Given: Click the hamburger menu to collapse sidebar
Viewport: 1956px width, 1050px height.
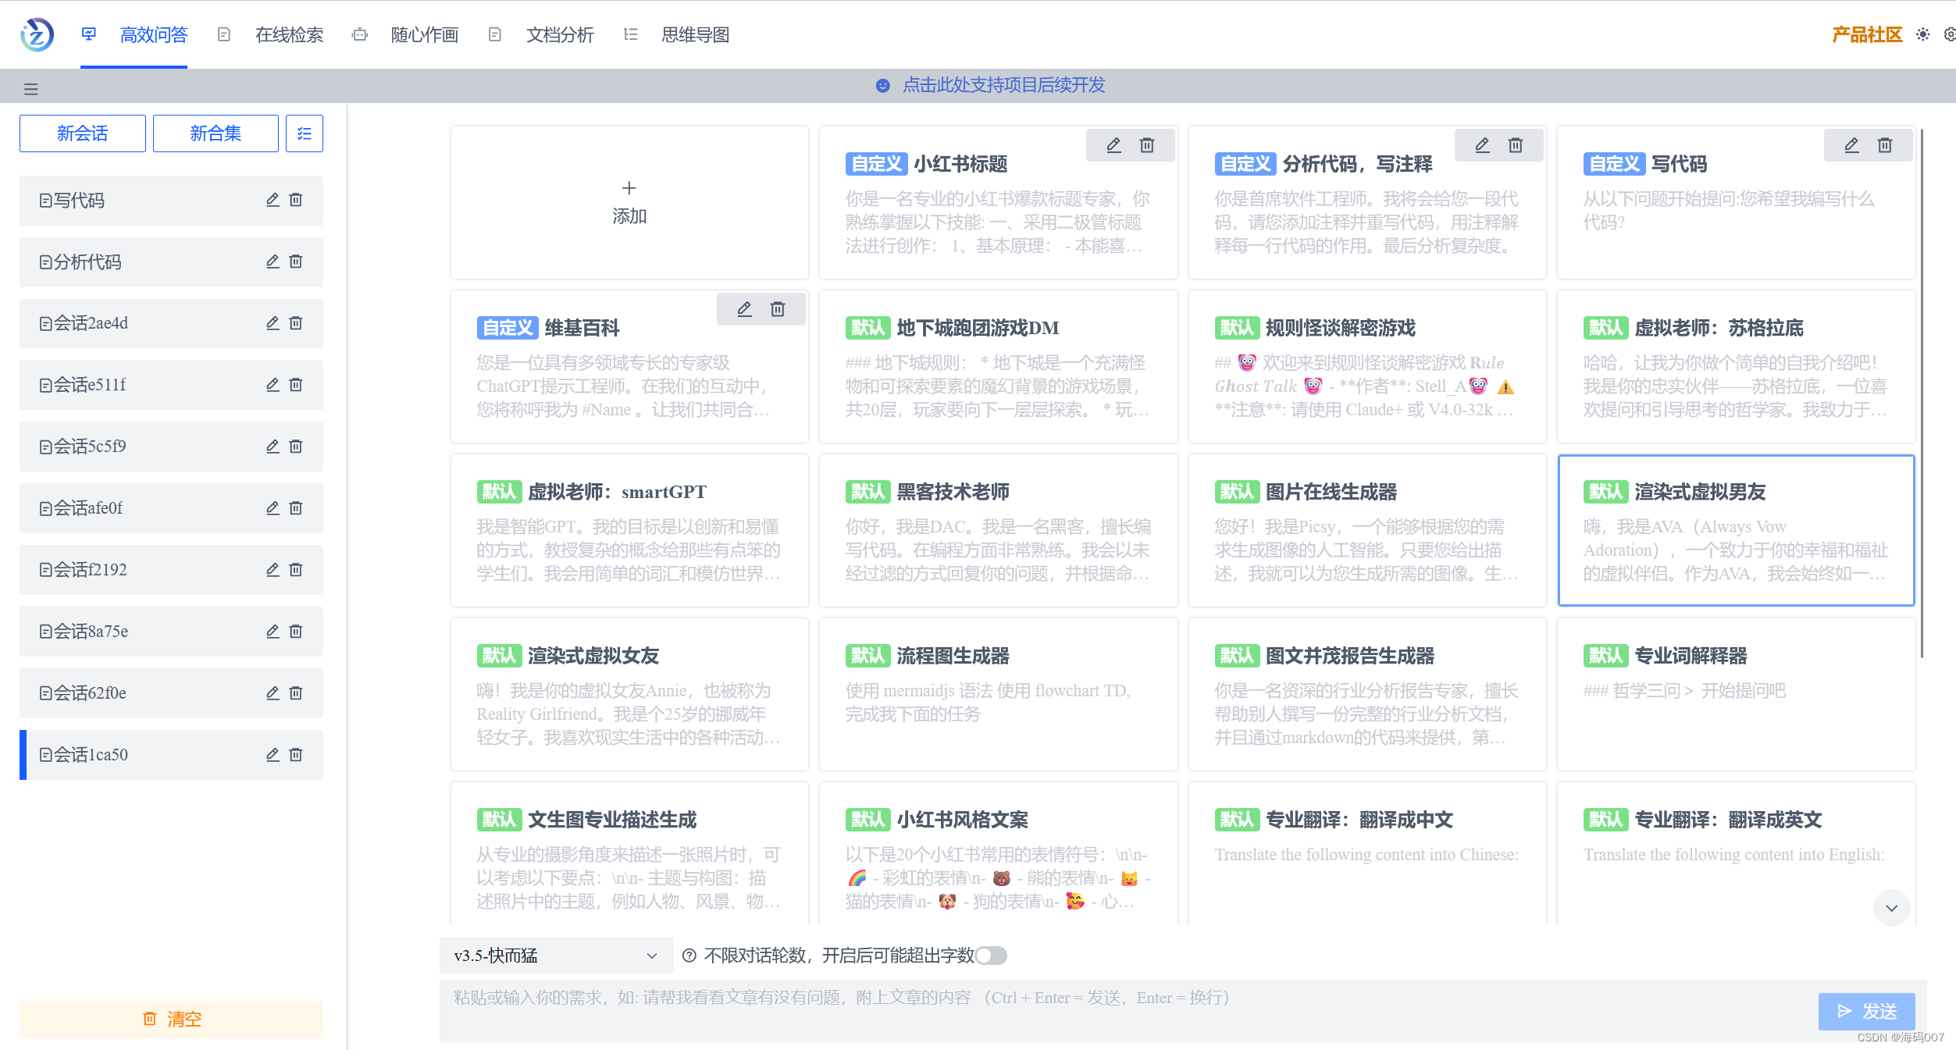Looking at the screenshot, I should point(31,89).
